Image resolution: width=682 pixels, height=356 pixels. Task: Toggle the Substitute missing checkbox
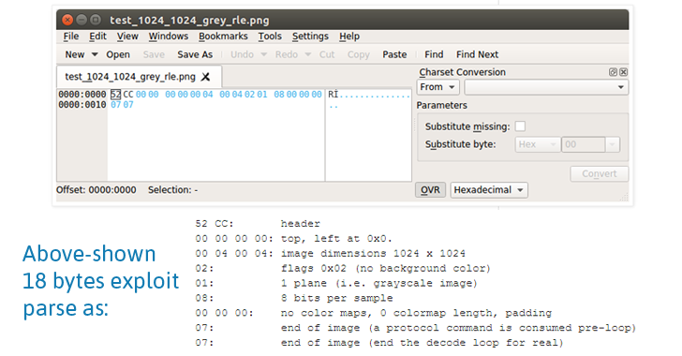point(520,126)
